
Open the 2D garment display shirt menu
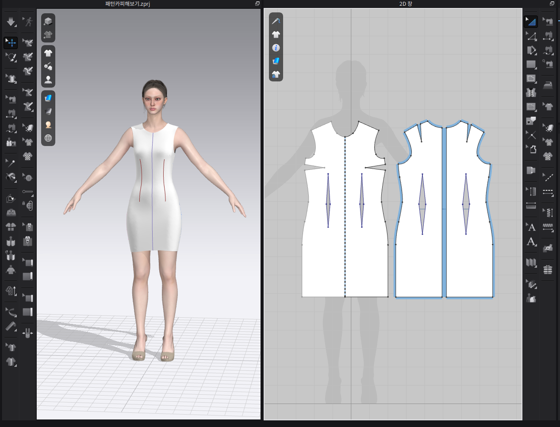(276, 35)
